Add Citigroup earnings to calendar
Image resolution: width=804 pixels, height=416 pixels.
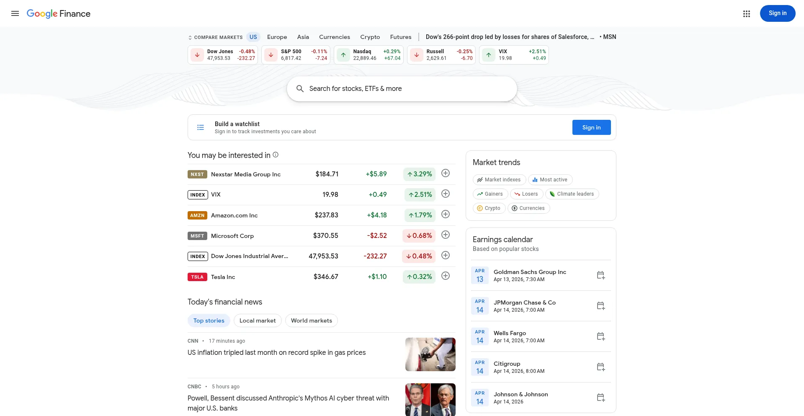coord(601,367)
